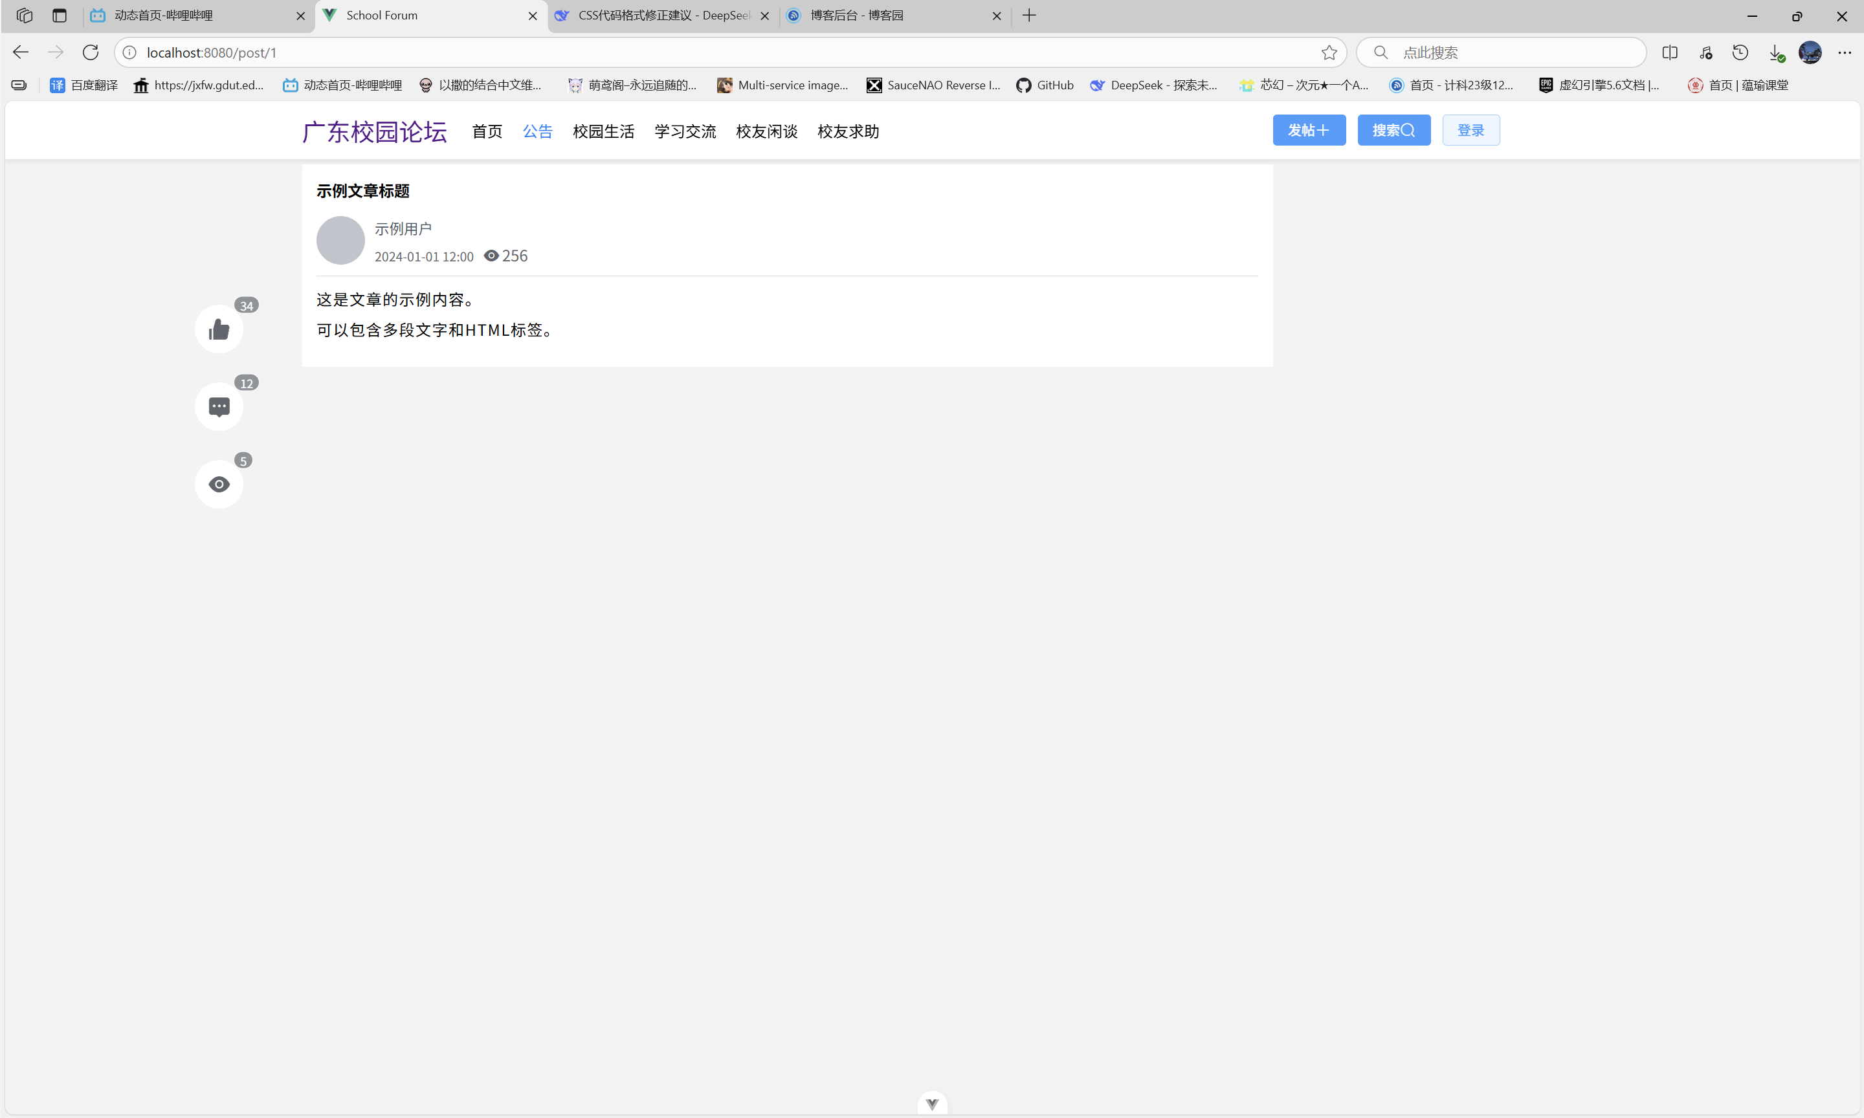Open the GitHub bookmark
The height and width of the screenshot is (1118, 1864).
[x=1045, y=85]
